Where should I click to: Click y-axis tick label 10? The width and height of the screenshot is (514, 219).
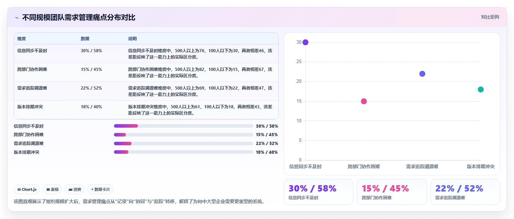point(299,121)
